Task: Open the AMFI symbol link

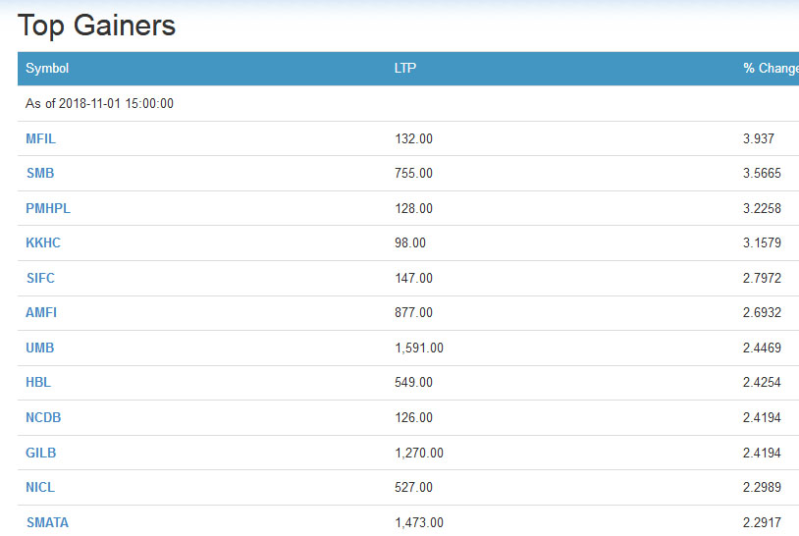Action: (x=41, y=312)
